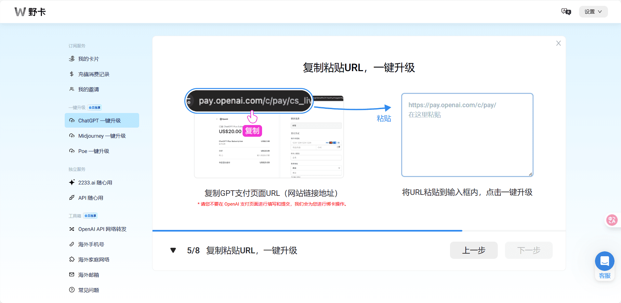
Task: Click 上一步 button
Action: (474, 250)
